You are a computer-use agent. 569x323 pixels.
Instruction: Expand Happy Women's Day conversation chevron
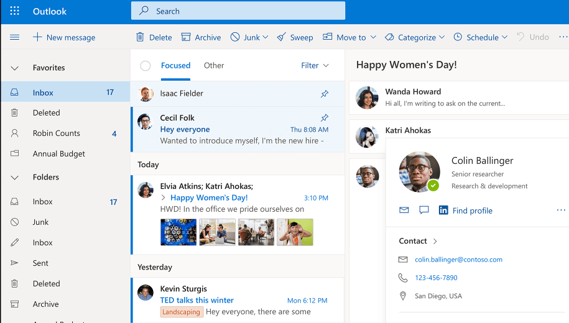click(164, 198)
